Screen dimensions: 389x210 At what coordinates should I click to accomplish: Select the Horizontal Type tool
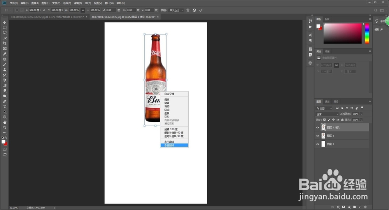4,107
